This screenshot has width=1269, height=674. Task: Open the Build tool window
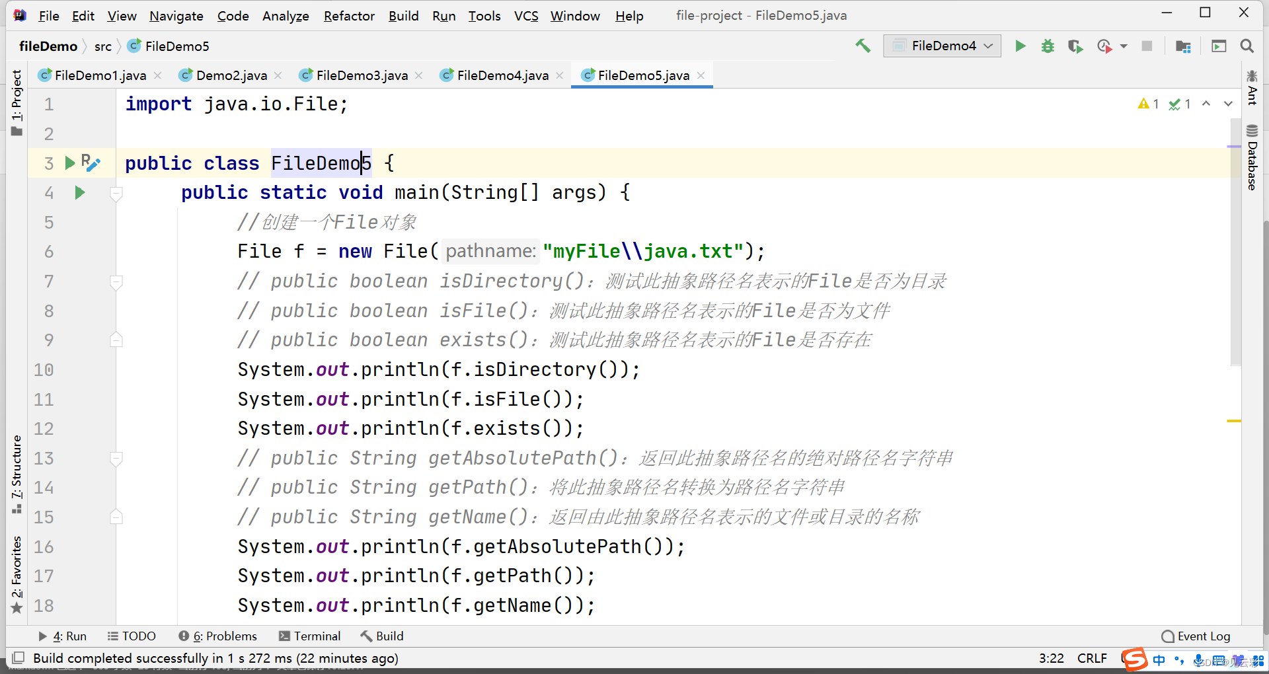[x=382, y=636]
